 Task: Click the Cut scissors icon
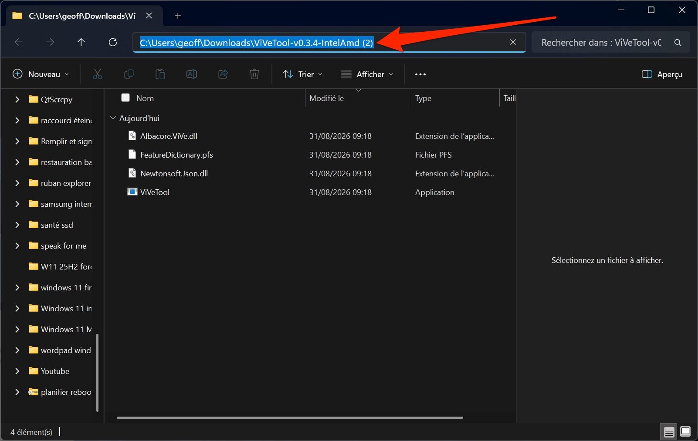(x=97, y=74)
